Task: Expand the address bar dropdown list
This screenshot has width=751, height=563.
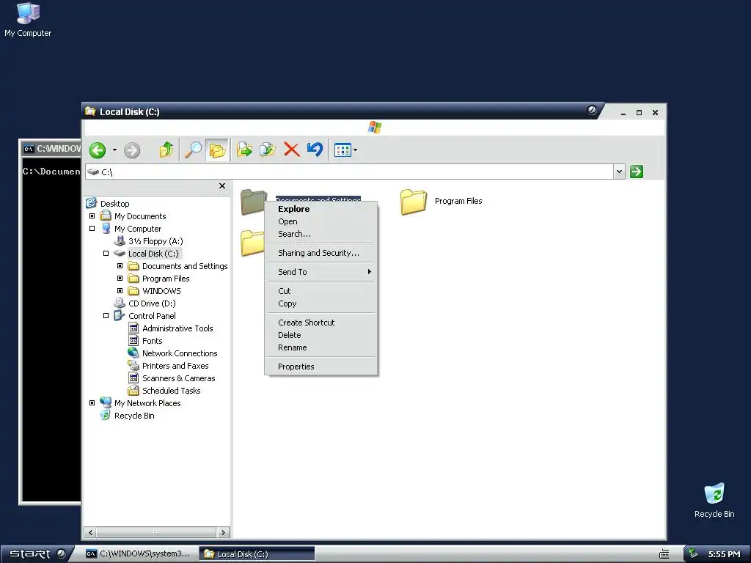Action: (619, 172)
